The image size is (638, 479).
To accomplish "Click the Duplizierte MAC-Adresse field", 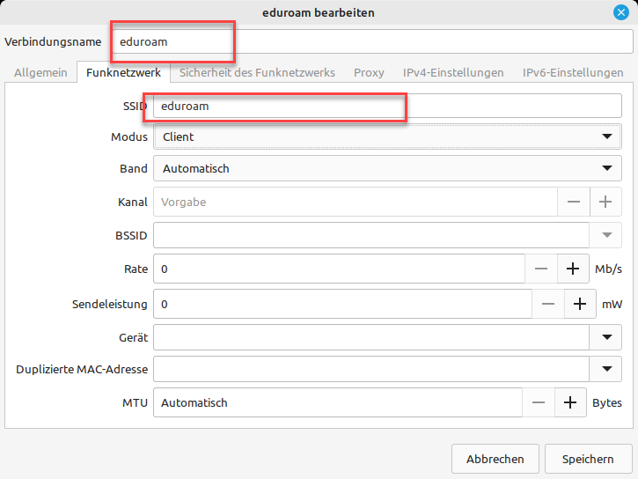I will 371,369.
